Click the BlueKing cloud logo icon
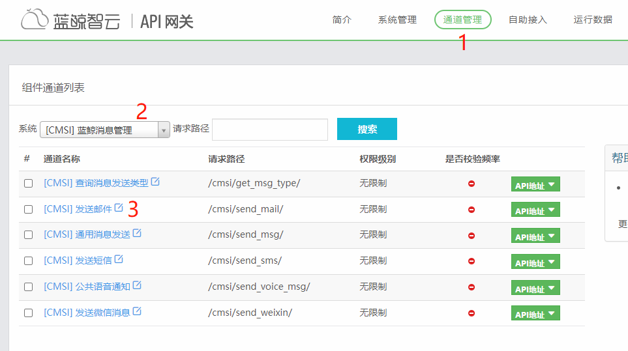This screenshot has width=628, height=351. (35, 19)
